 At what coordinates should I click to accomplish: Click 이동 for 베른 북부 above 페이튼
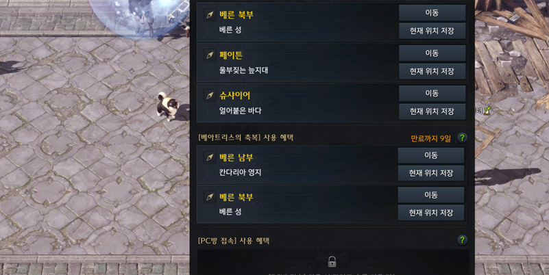coord(432,13)
